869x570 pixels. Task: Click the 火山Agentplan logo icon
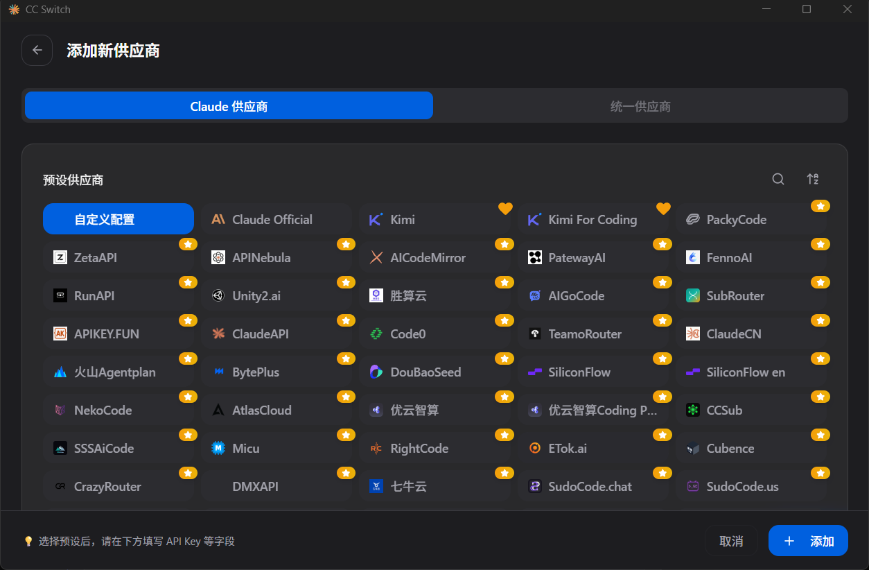pos(60,372)
